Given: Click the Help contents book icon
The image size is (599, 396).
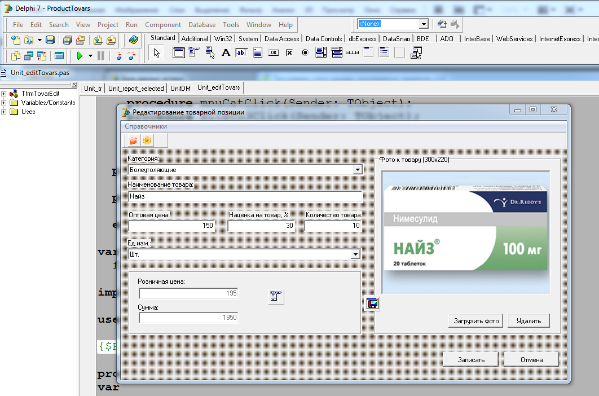Looking at the screenshot, I should [133, 39].
